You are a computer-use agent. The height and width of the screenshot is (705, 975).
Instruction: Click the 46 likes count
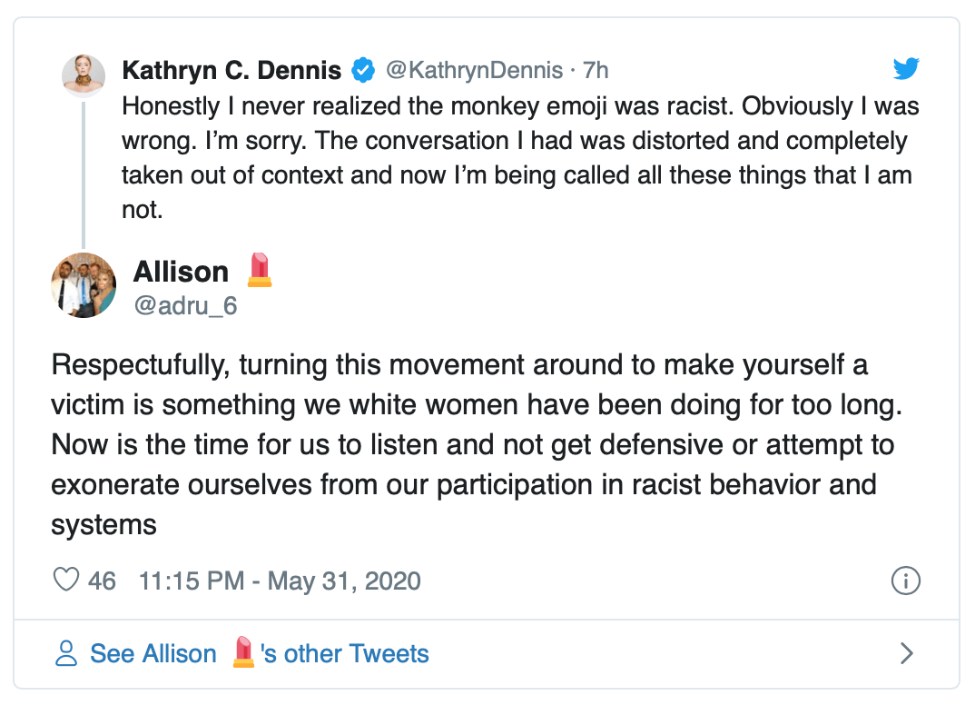(102, 581)
